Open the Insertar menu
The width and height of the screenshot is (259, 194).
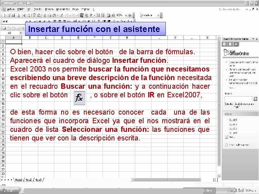coord(38,9)
